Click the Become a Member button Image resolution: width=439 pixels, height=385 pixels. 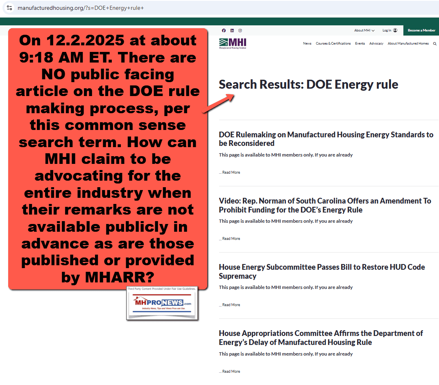pyautogui.click(x=421, y=30)
